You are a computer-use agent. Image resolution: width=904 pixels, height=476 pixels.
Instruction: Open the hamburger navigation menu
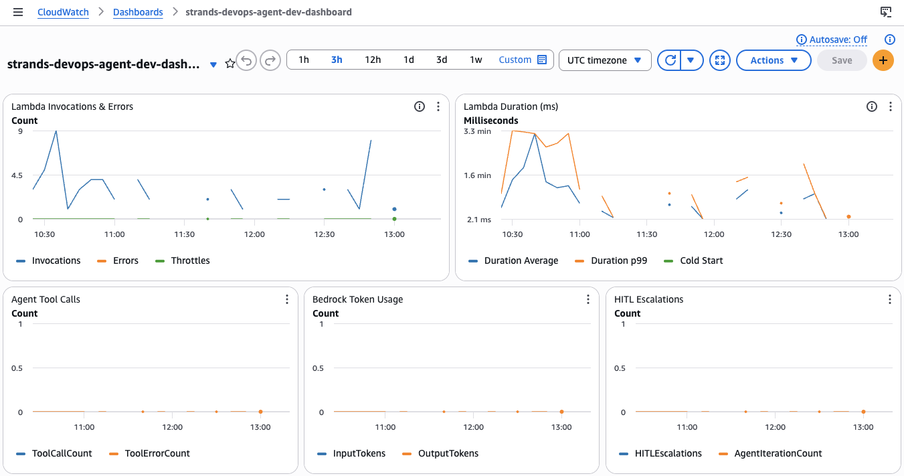[x=18, y=12]
